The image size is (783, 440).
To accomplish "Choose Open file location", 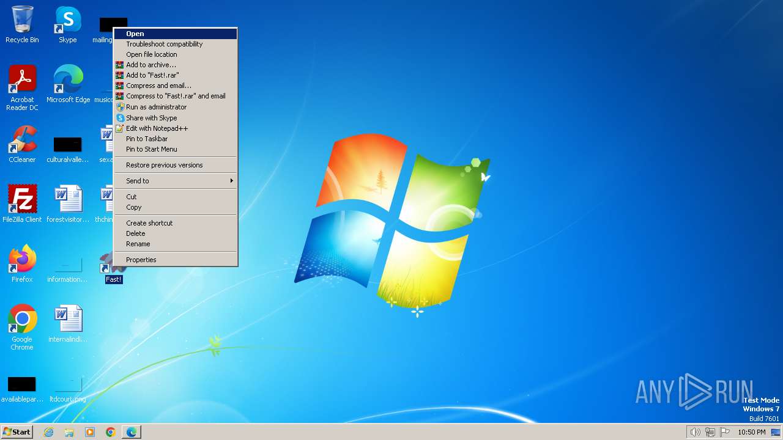I will click(176, 54).
